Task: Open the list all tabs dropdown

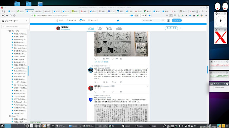Action: (206, 11)
